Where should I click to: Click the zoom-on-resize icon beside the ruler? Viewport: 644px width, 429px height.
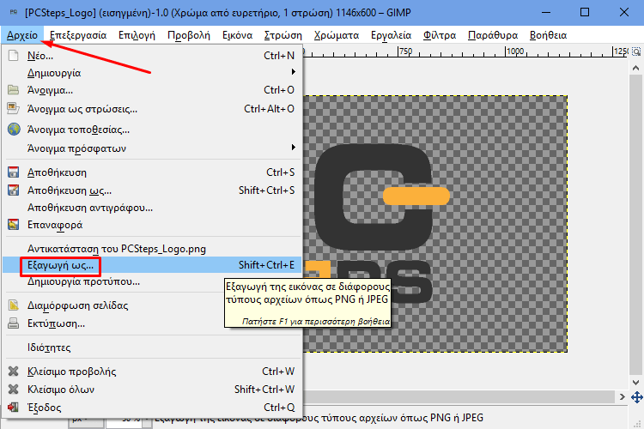(x=636, y=51)
